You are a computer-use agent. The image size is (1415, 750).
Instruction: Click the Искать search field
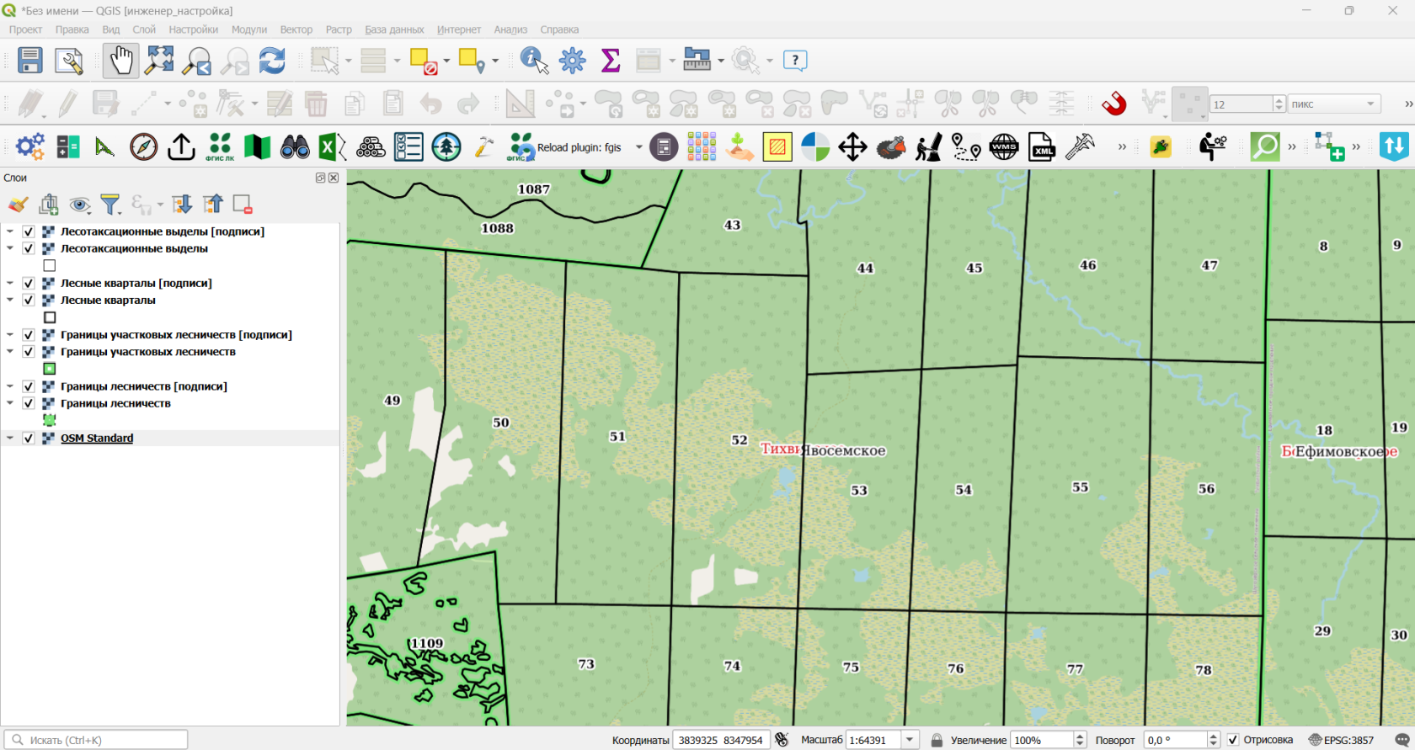pyautogui.click(x=96, y=740)
